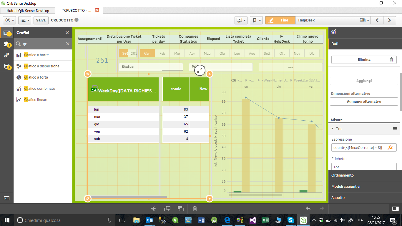Click the fullscreen expand arrows icon
402x226 pixels.
click(x=200, y=70)
